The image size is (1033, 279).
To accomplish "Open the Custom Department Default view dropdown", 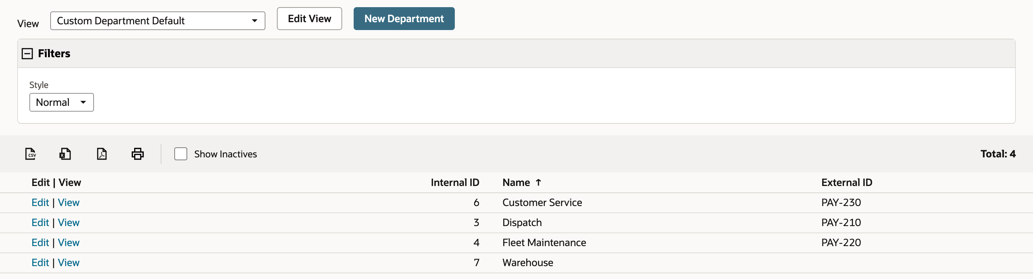I will (157, 21).
